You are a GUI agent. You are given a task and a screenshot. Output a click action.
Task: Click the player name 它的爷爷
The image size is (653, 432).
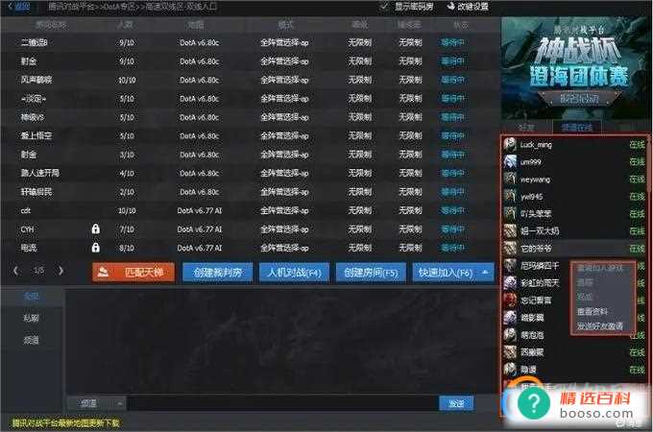[x=536, y=249]
